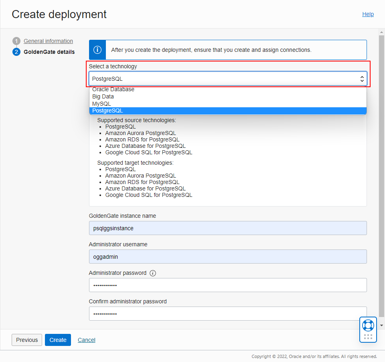
Task: Click the scrollbar up arrow
Action: (x=381, y=32)
